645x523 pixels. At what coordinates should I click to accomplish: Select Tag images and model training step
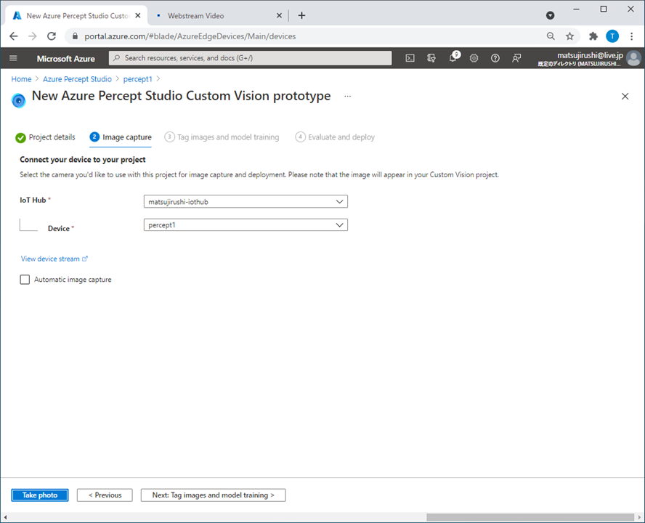[x=222, y=137]
